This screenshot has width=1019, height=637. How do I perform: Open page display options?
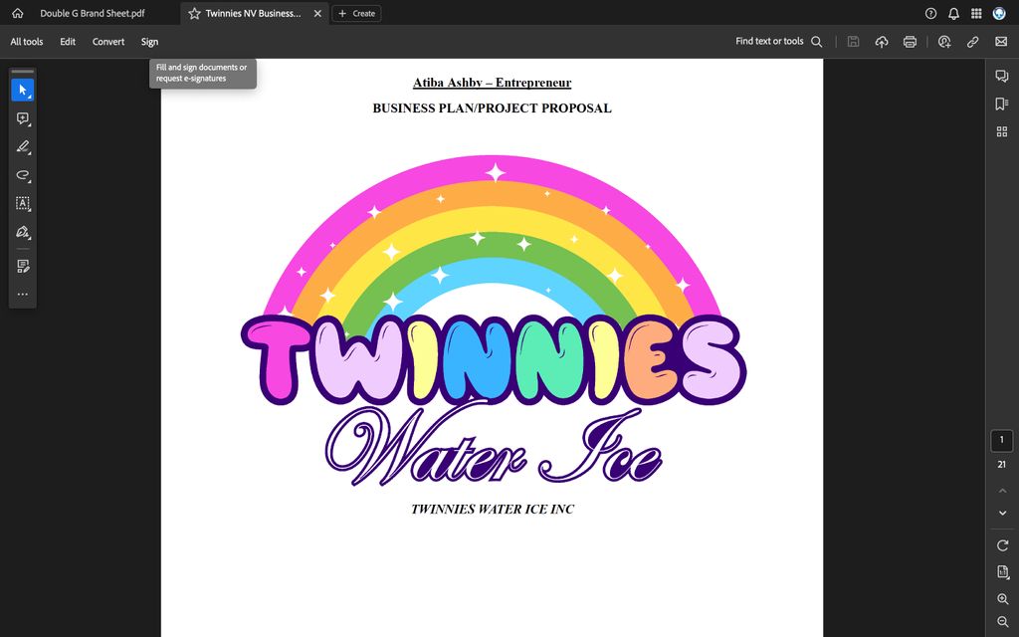[1002, 572]
